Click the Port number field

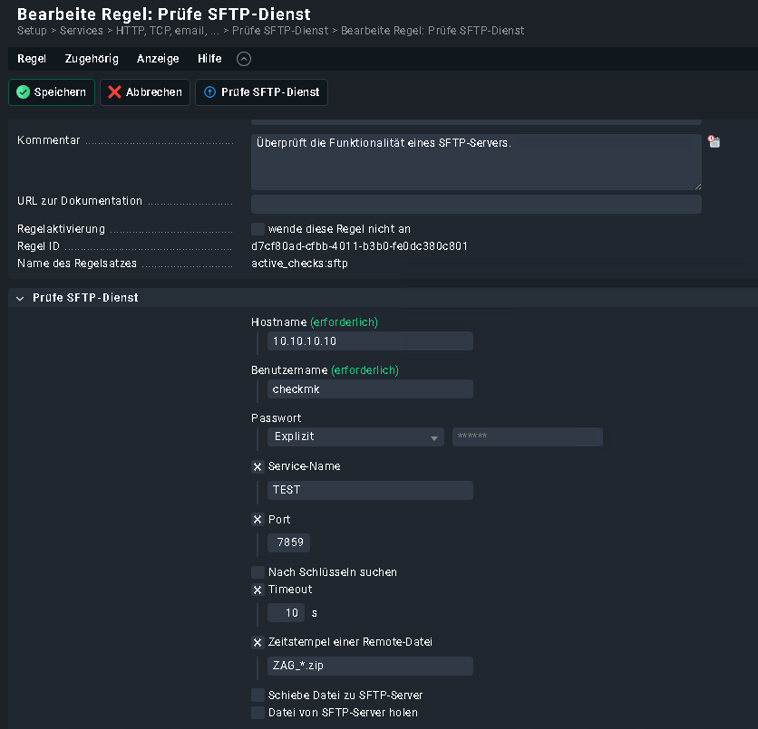coord(288,542)
